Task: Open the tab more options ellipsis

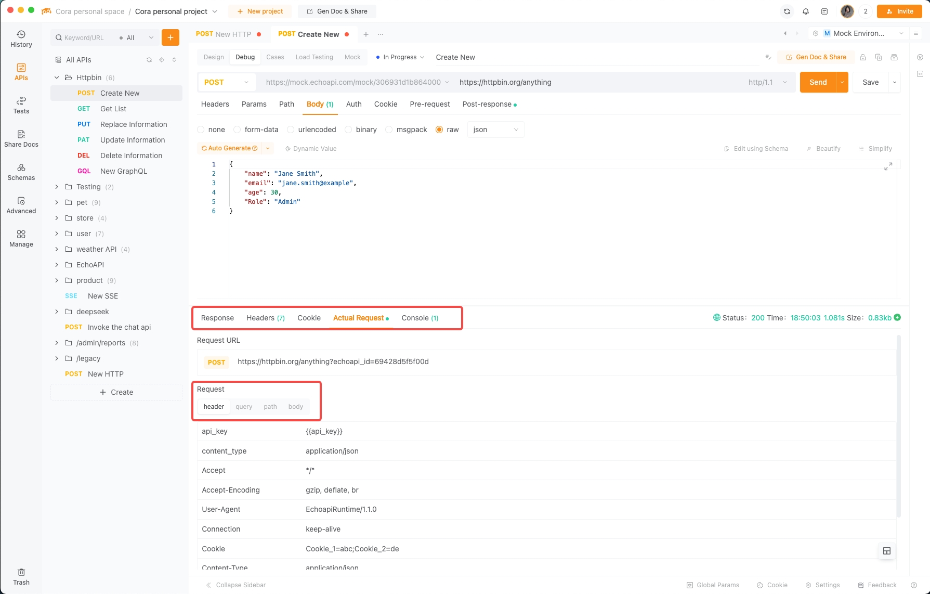Action: 381,34
